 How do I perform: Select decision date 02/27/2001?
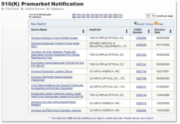click(163, 71)
